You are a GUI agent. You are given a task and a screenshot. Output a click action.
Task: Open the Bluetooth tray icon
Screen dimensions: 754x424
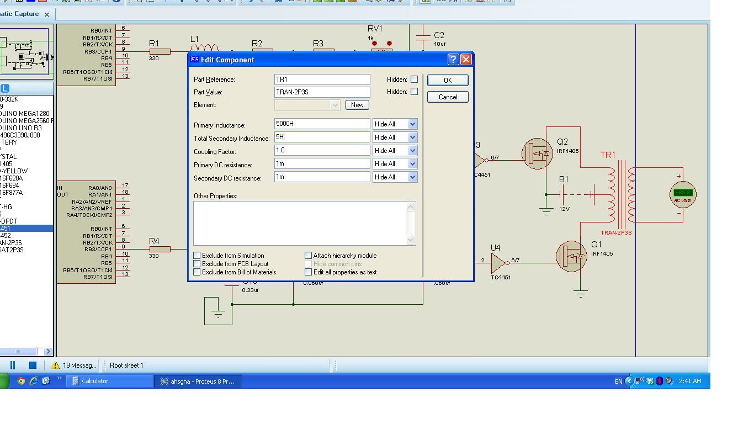659,381
